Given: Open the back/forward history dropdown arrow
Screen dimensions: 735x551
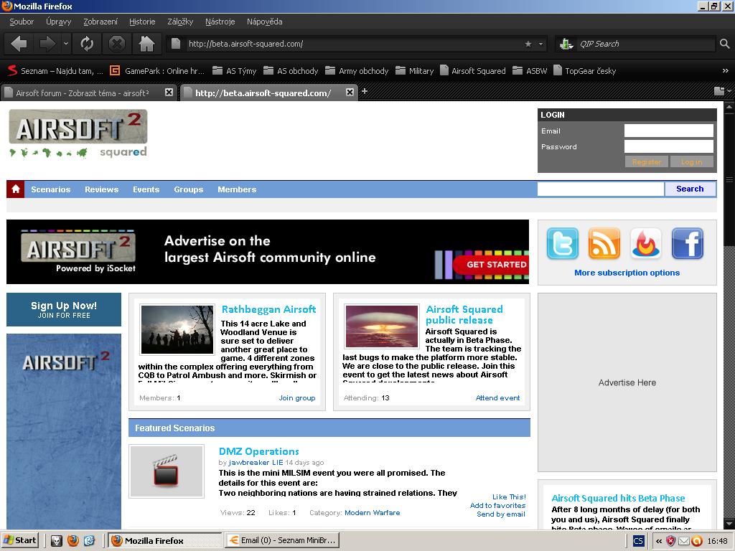Looking at the screenshot, I should [x=66, y=44].
